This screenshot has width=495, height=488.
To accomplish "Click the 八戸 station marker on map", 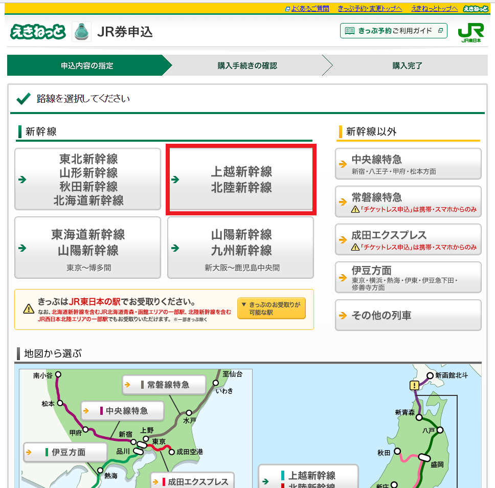I will [x=440, y=430].
